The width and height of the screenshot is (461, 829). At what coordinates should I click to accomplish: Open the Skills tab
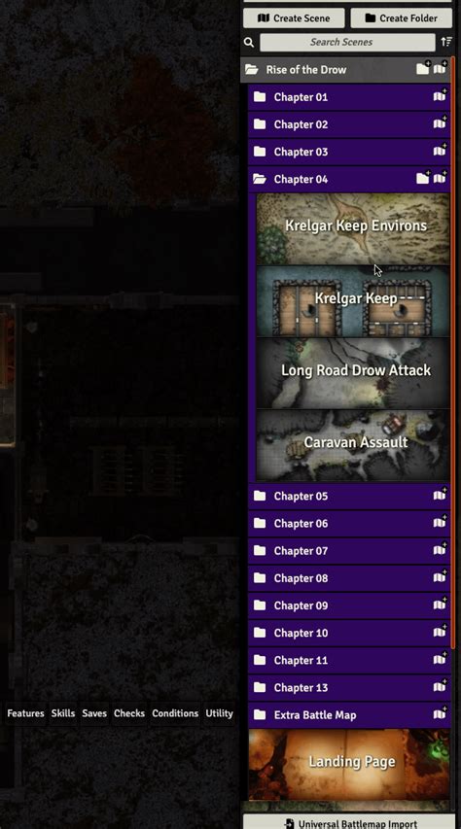pos(63,713)
